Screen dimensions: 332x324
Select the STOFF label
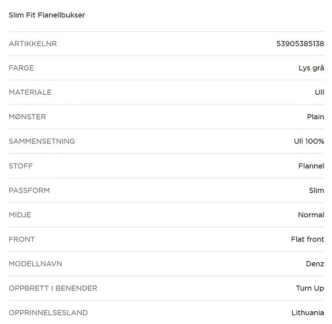pos(21,166)
